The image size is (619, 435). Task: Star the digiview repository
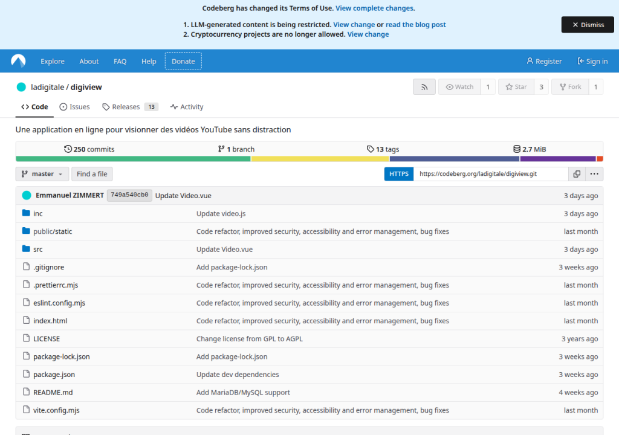pos(516,87)
